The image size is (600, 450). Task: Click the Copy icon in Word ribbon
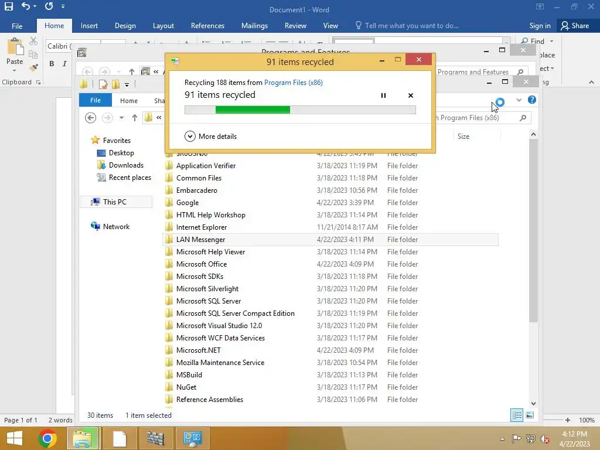[x=33, y=54]
